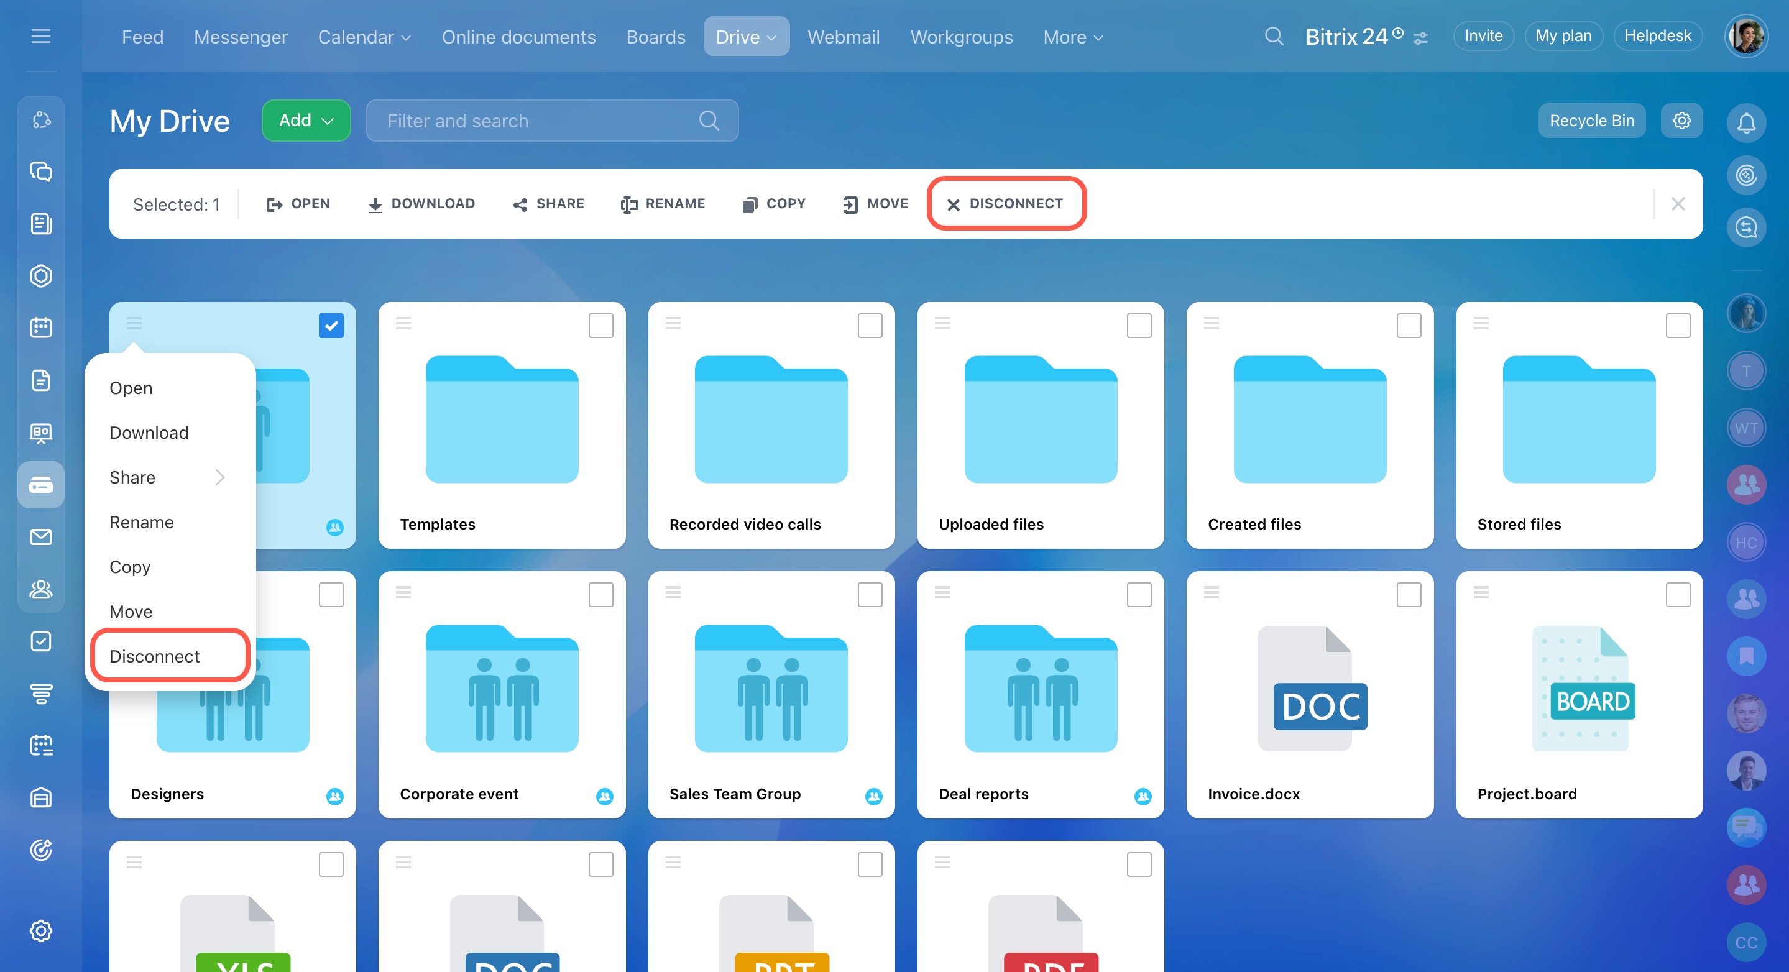Viewport: 1789px width, 972px height.
Task: Click the hamburger menu icon
Action: [41, 36]
